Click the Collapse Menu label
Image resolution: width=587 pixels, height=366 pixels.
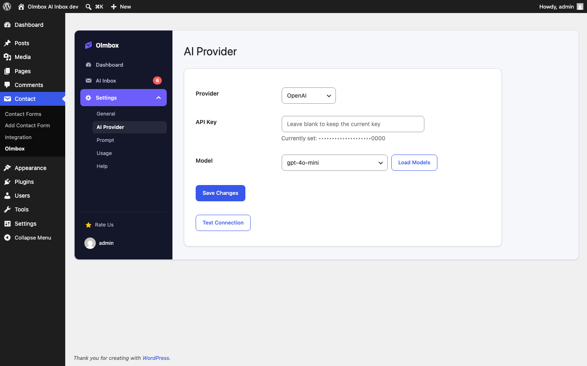click(33, 237)
